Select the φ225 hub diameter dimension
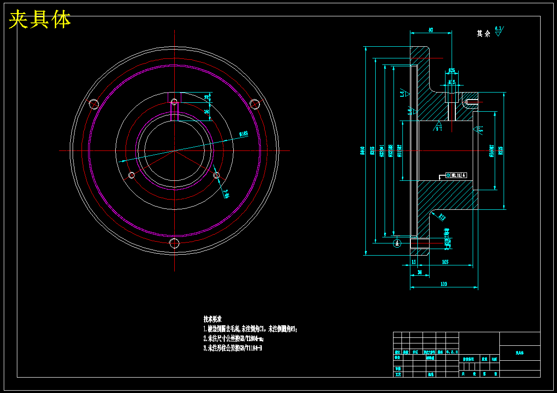Image resolution: width=557 pixels, height=393 pixels. click(x=501, y=150)
